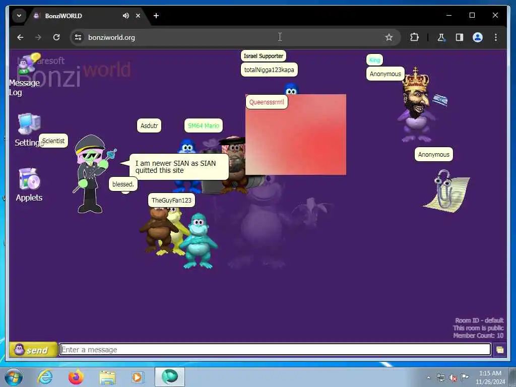Reload the bonziworld.org page
516x387 pixels.
tap(56, 37)
